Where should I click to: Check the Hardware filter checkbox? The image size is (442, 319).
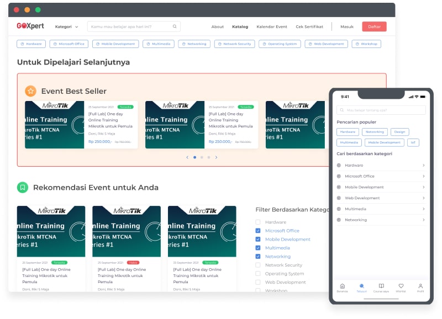(x=258, y=222)
